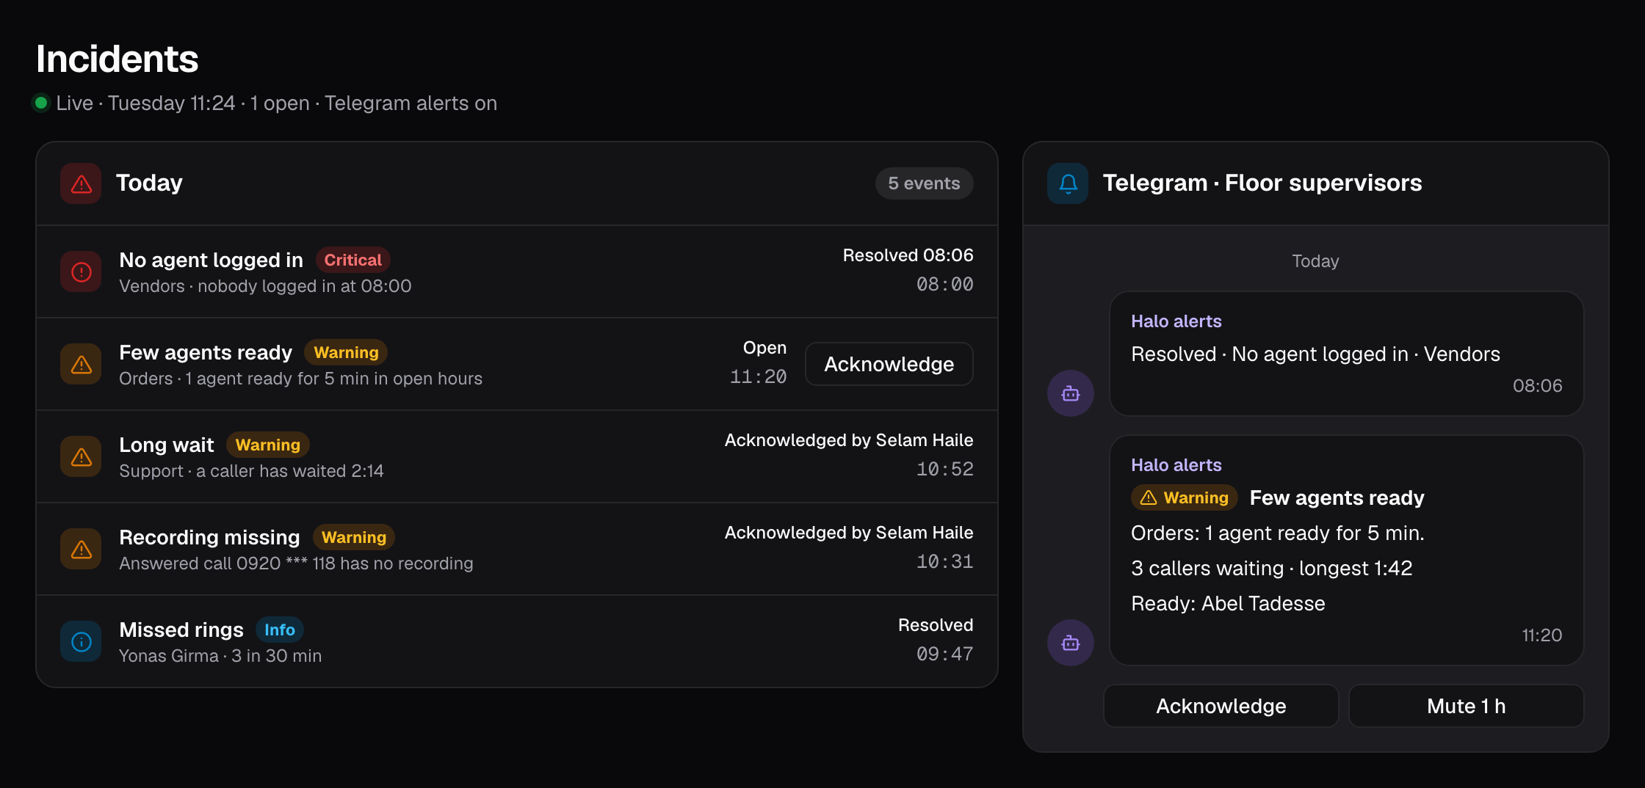Click the Incidents page heading
Image resolution: width=1645 pixels, height=788 pixels.
pos(117,59)
